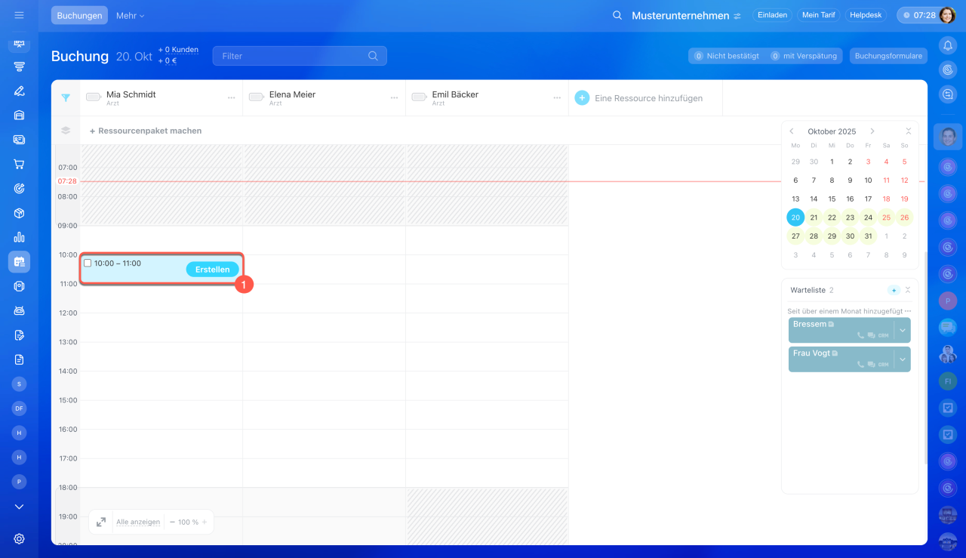
Task: Tick the checkbox on the 10:00 – 11:00 slot
Action: [88, 264]
